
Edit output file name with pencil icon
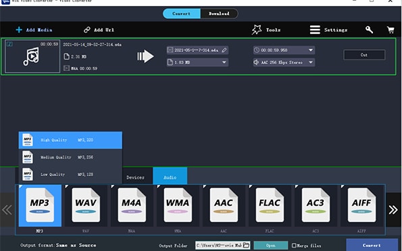click(x=224, y=50)
